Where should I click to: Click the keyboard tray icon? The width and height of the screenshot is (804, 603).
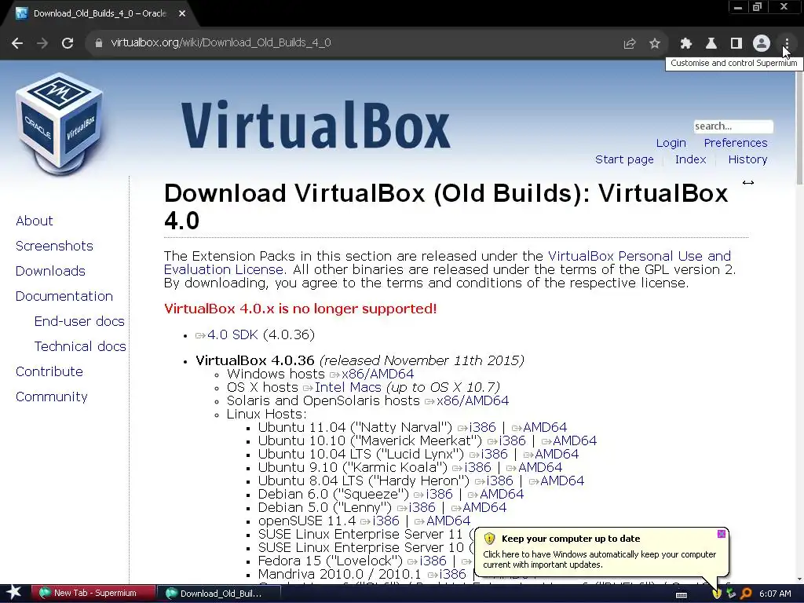[682, 595]
